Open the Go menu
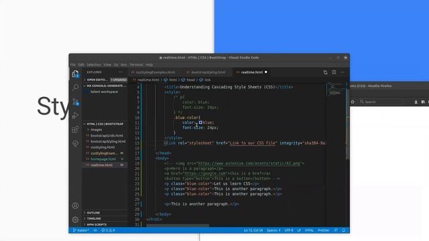Viewport: 429px width, 241px height. point(116,65)
